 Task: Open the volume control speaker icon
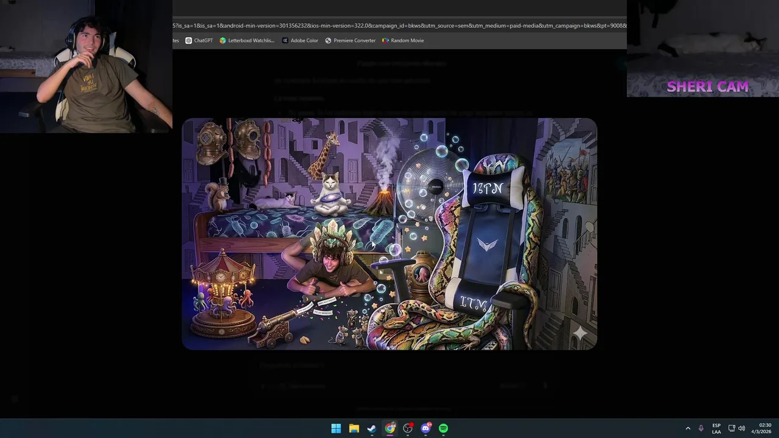pyautogui.click(x=741, y=428)
